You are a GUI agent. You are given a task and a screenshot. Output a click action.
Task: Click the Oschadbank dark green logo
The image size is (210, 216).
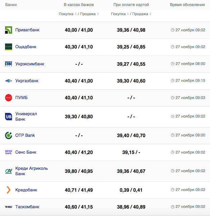pyautogui.click(x=8, y=47)
